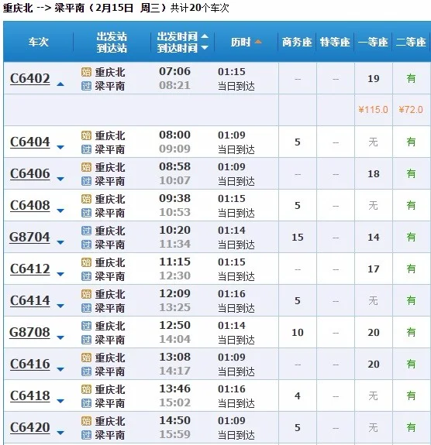The height and width of the screenshot is (445, 431).
Task: Click pass-through 过 icon beside C6404 梁平南
Action: 86,149
